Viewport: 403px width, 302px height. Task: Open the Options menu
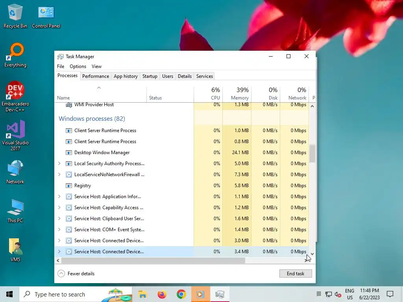click(78, 66)
